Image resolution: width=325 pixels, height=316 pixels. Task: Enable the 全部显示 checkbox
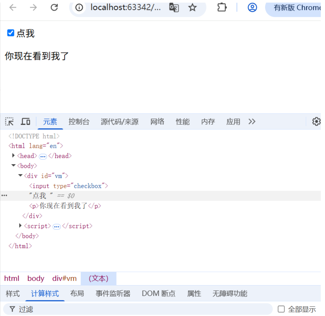pos(281,309)
